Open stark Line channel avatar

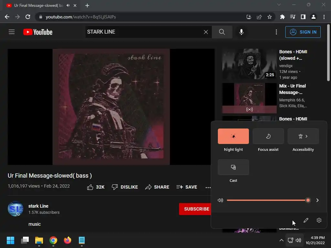click(x=16, y=209)
